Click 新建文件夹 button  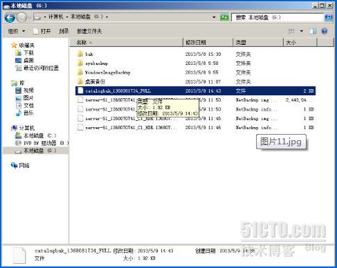[89, 31]
